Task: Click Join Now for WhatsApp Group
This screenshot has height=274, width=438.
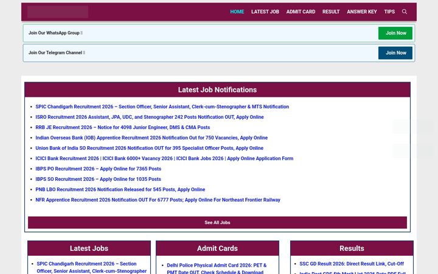Action: pos(395,33)
